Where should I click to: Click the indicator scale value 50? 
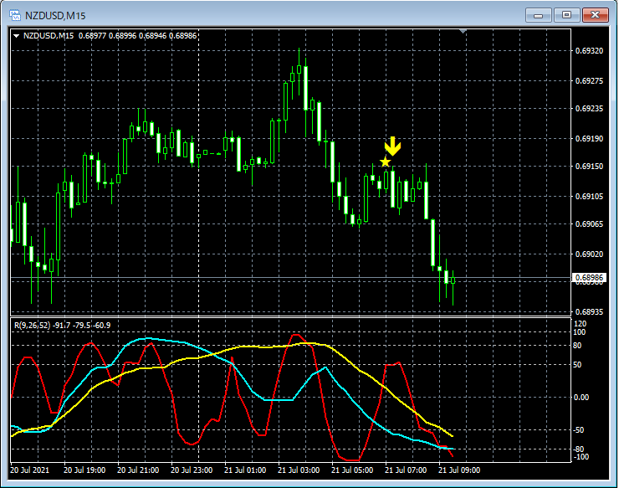tap(577, 365)
